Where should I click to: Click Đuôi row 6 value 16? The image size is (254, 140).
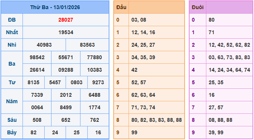click(x=212, y=95)
